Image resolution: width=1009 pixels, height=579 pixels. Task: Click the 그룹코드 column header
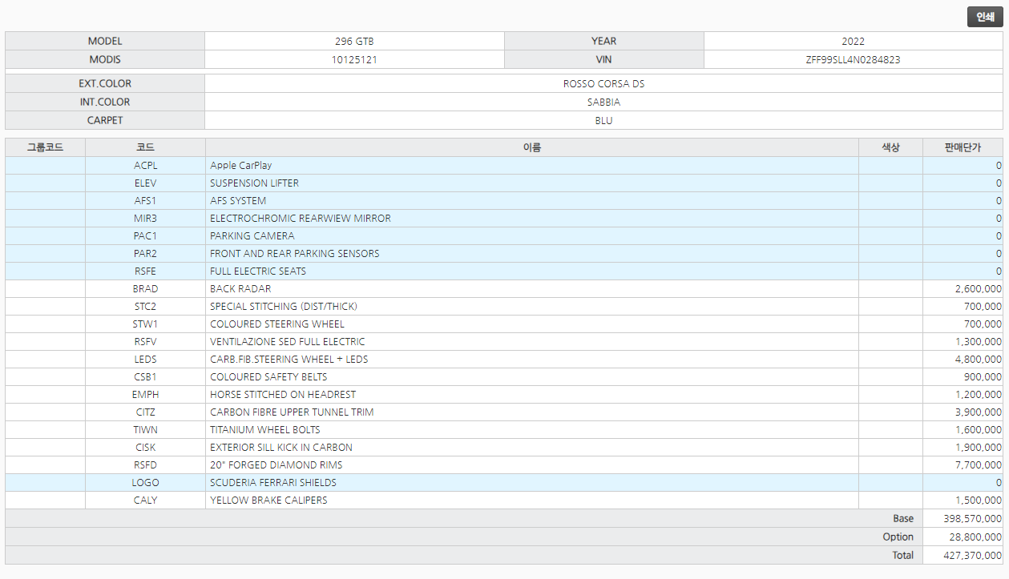(x=45, y=147)
